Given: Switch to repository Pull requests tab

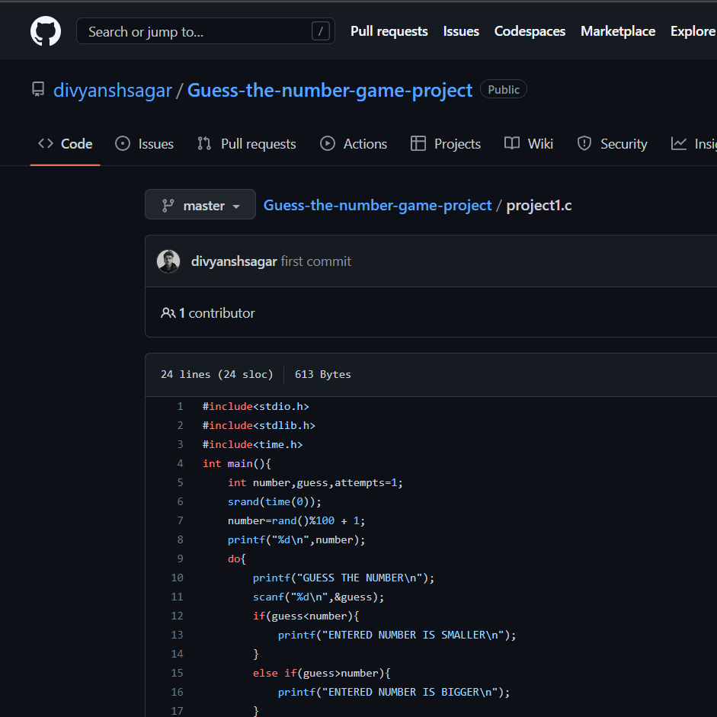Looking at the screenshot, I should pyautogui.click(x=247, y=143).
